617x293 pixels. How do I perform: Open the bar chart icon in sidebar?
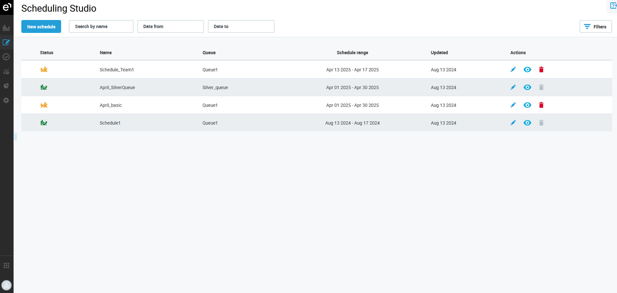point(6,28)
